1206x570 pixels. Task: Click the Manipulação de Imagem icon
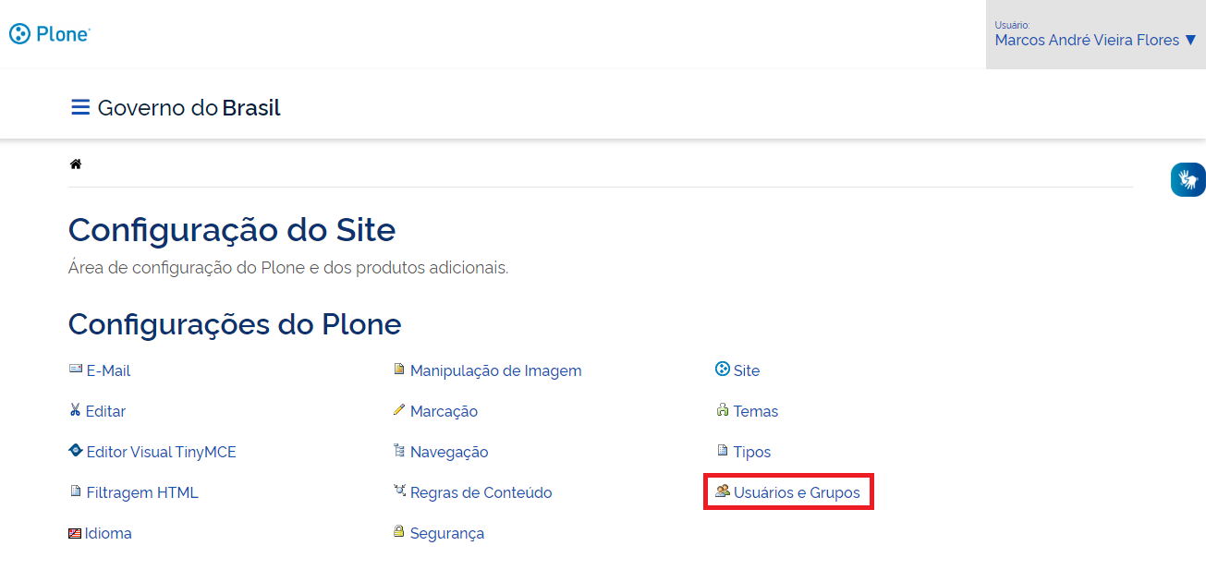click(399, 370)
